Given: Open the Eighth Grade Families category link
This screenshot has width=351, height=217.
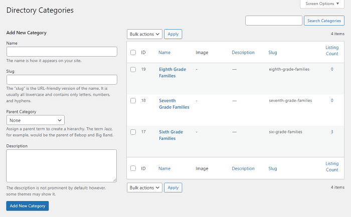Looking at the screenshot, I should [172, 73].
